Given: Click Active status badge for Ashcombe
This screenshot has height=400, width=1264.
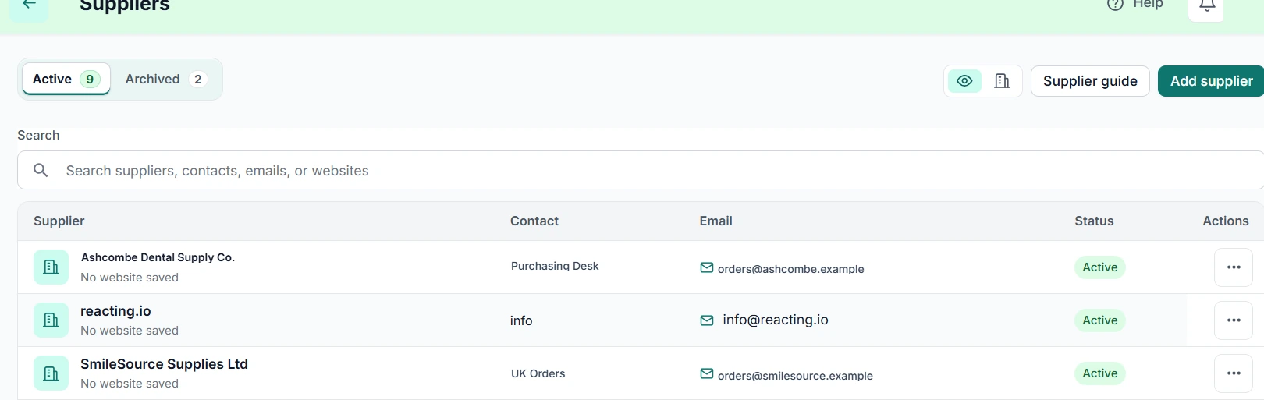Looking at the screenshot, I should (1099, 267).
